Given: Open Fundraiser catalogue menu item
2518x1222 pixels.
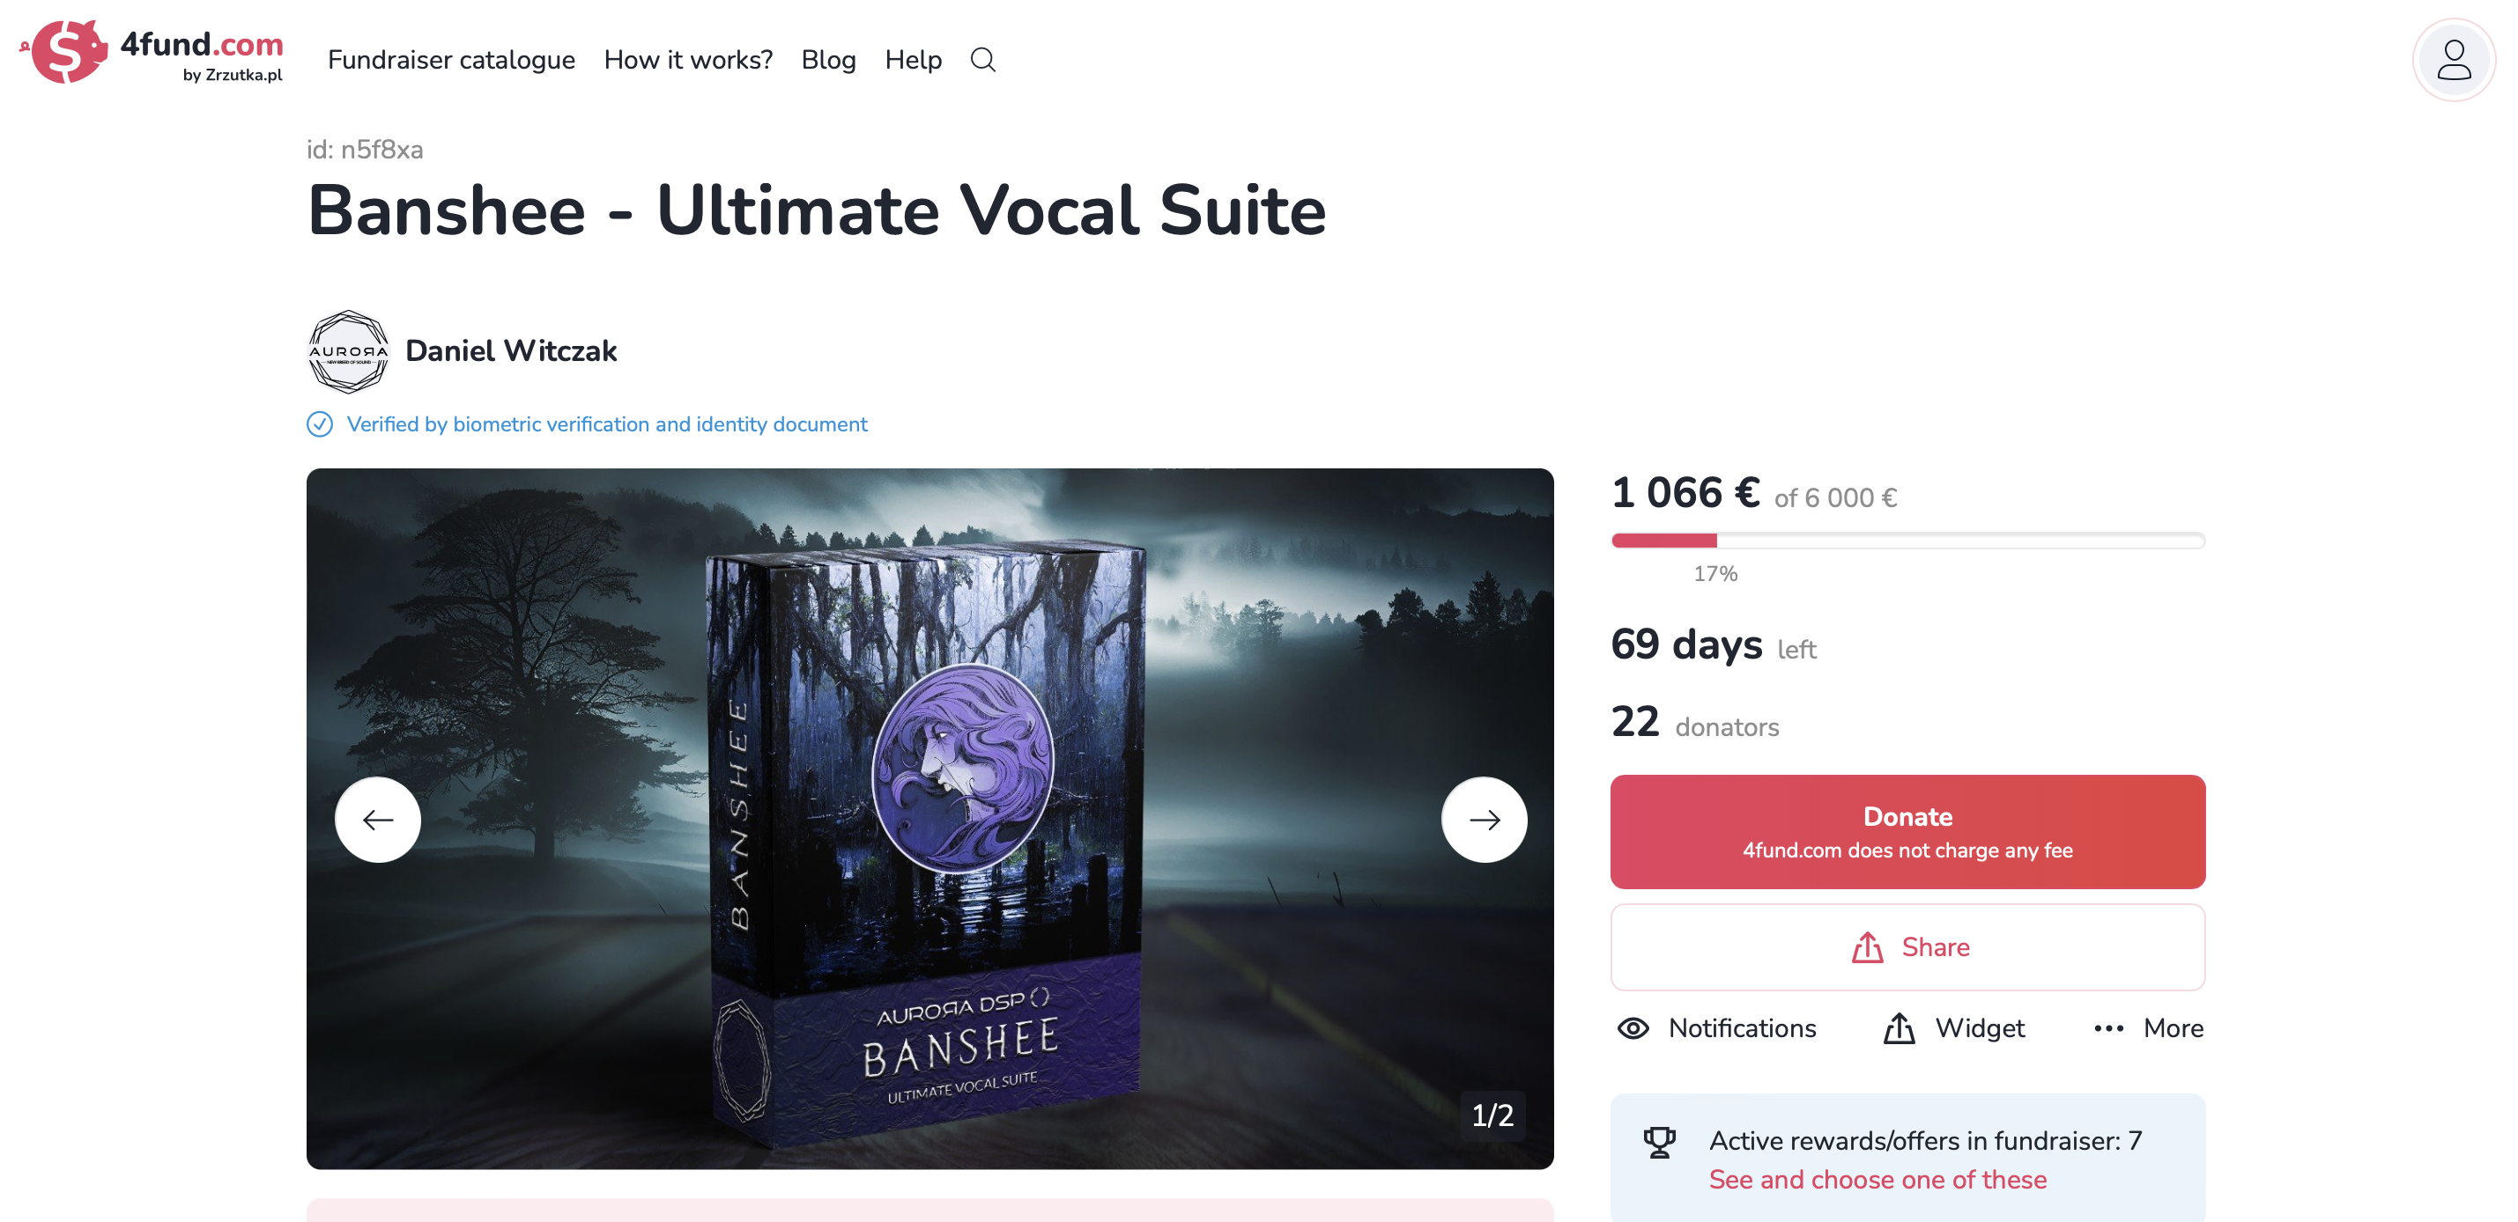Looking at the screenshot, I should [x=450, y=60].
